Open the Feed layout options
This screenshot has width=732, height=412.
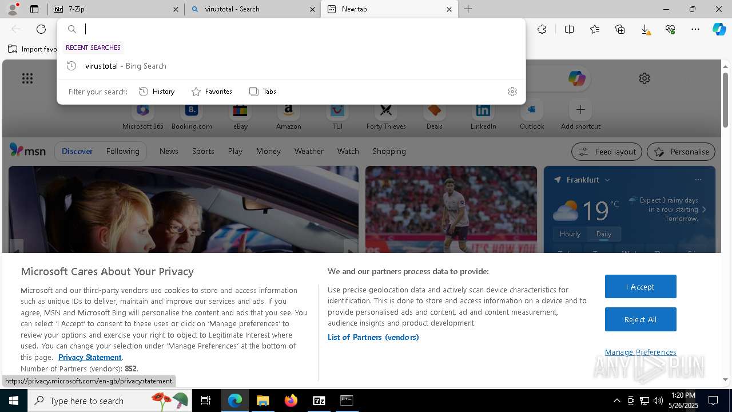[607, 152]
